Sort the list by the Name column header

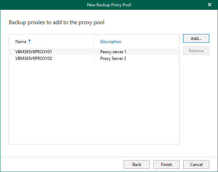pos(21,42)
